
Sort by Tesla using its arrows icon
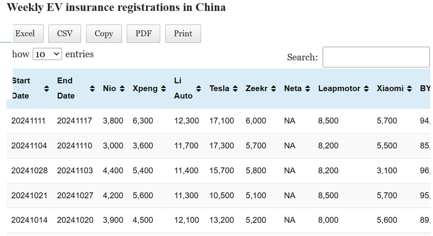[235, 88]
